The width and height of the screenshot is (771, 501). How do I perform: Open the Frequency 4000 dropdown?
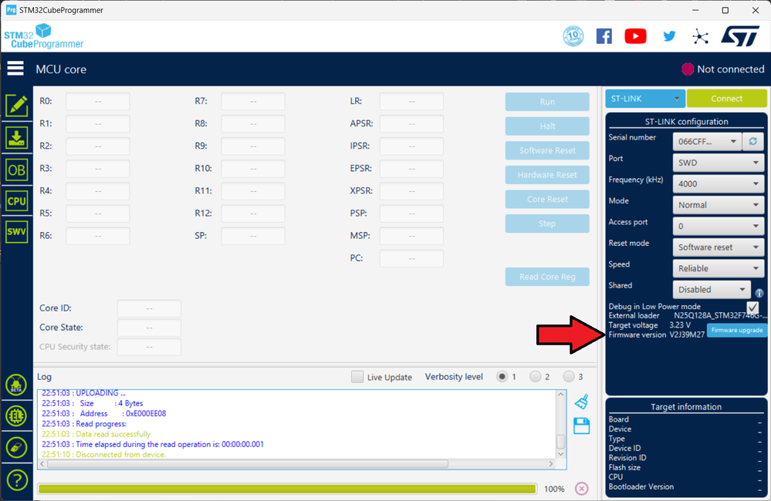coord(719,183)
